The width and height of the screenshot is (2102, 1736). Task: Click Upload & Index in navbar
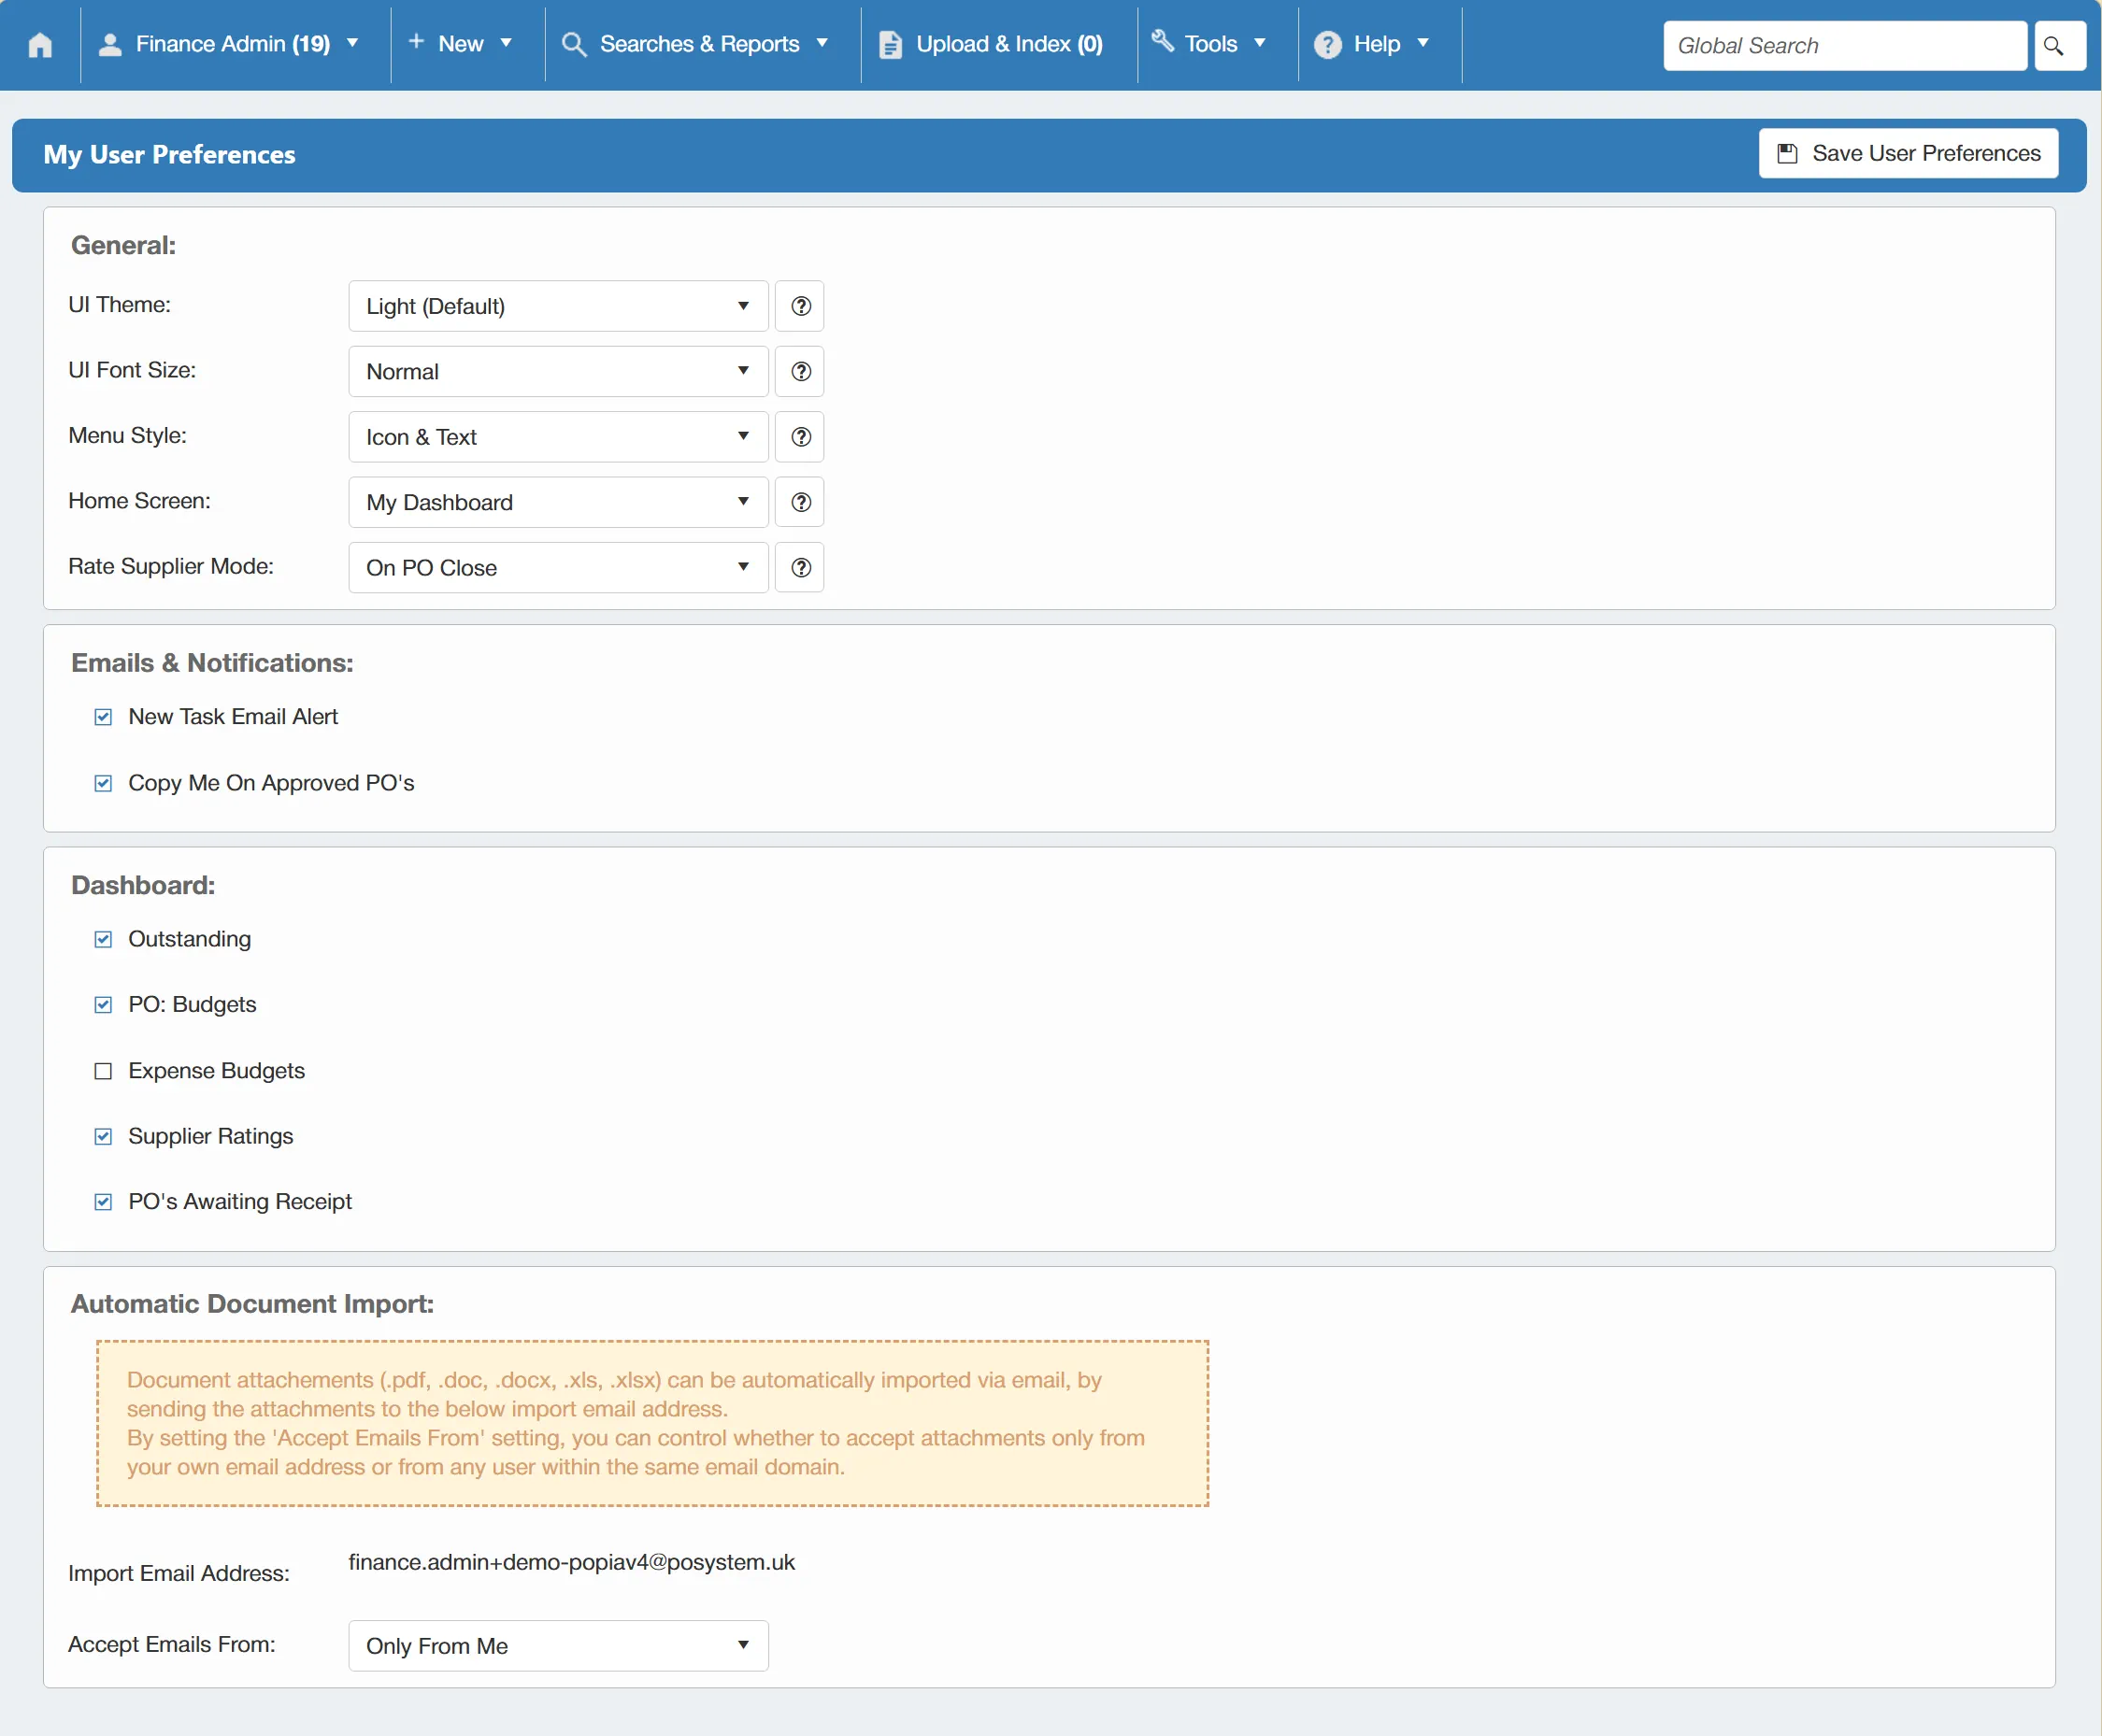991,44
